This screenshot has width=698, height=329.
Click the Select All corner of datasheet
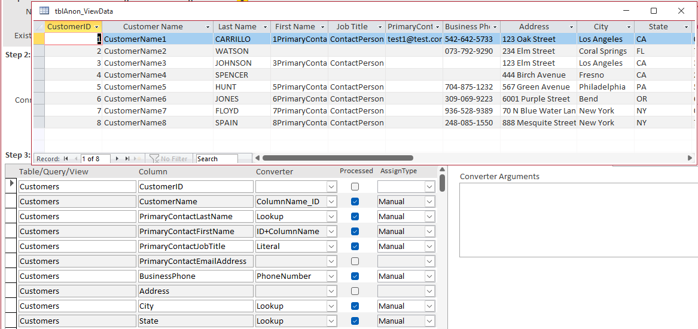39,27
